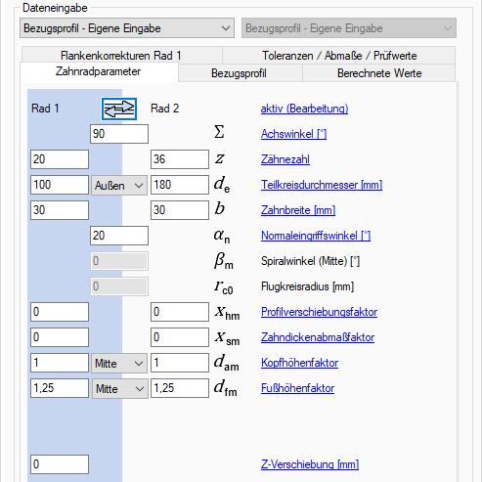Follow the Teilkreisdurchmesser [mm] link
Image resolution: width=482 pixels, height=482 pixels.
(322, 185)
